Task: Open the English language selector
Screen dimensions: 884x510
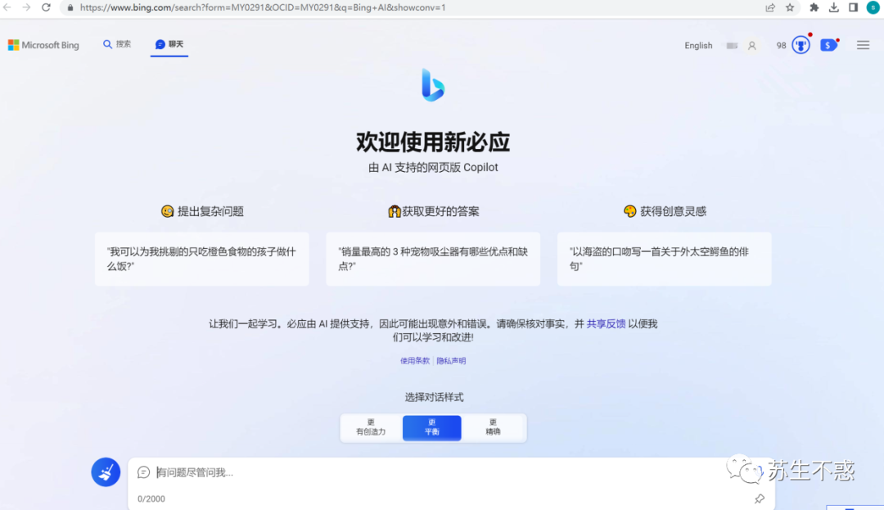Action: [x=698, y=45]
